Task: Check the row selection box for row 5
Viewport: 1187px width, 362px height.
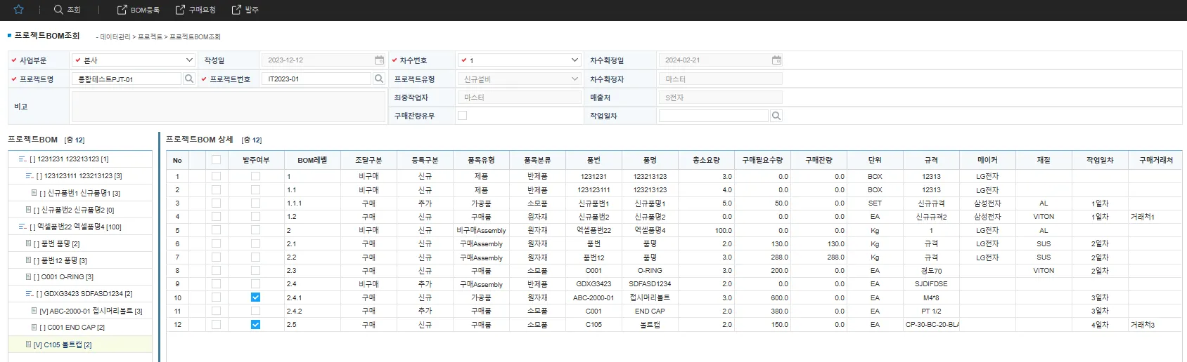Action: [x=216, y=230]
